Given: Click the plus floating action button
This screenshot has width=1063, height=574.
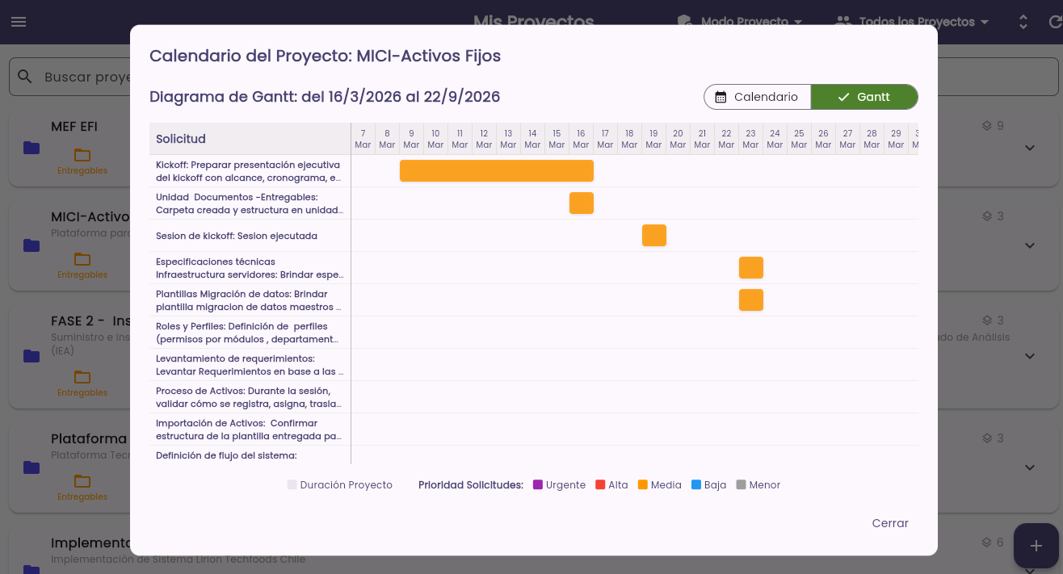Looking at the screenshot, I should click(1036, 546).
